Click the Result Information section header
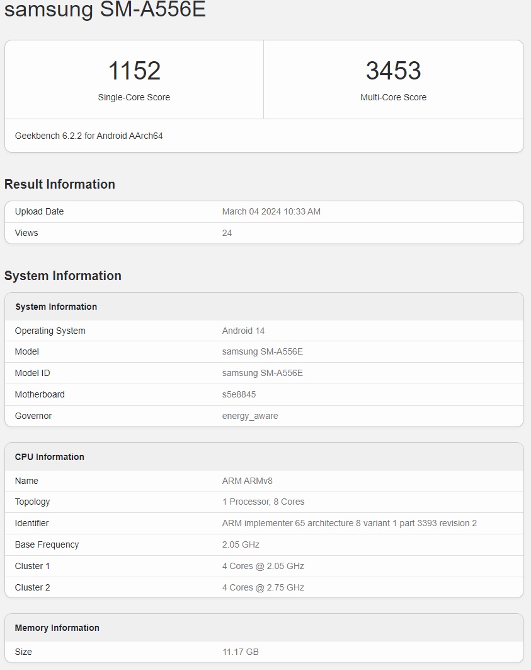 (59, 184)
